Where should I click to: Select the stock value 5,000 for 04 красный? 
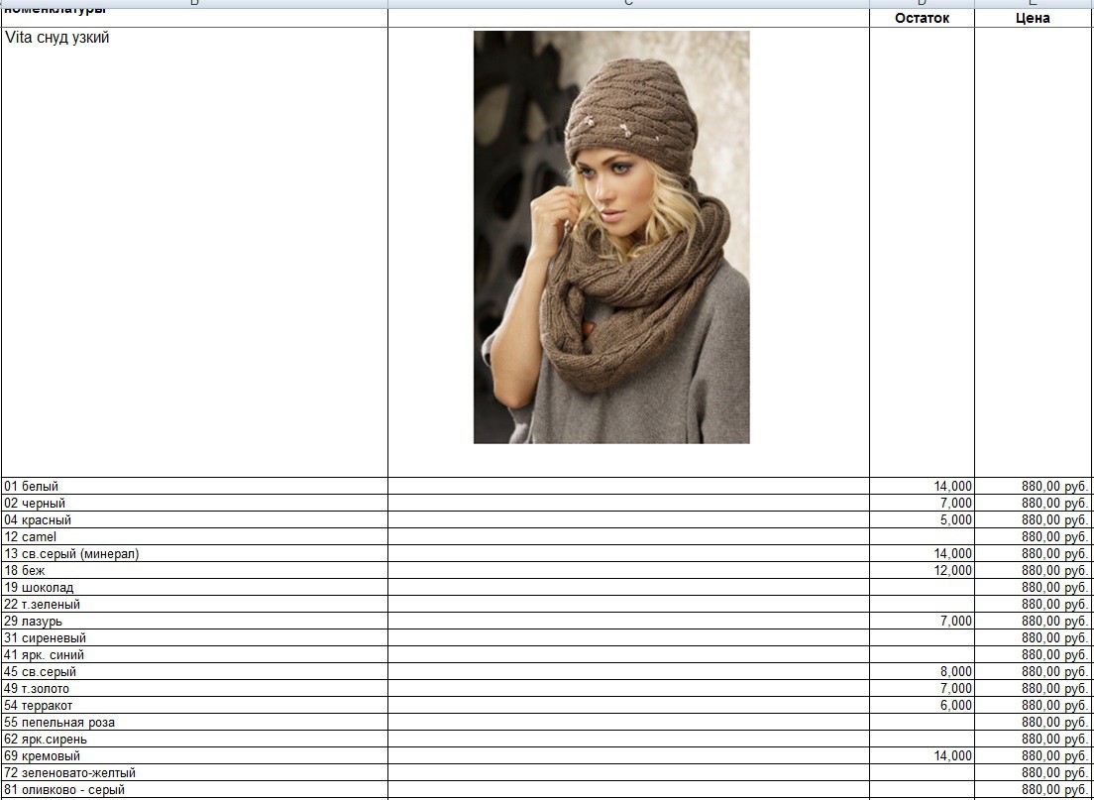[x=922, y=519]
